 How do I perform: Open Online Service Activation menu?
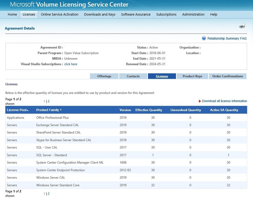pos(60,14)
